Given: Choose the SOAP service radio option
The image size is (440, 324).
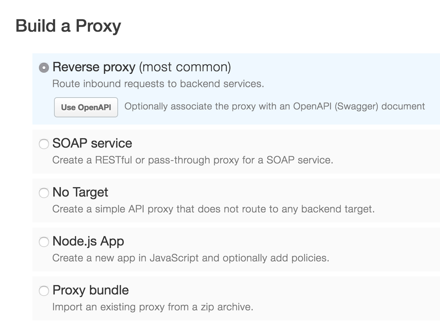Looking at the screenshot, I should pyautogui.click(x=44, y=144).
